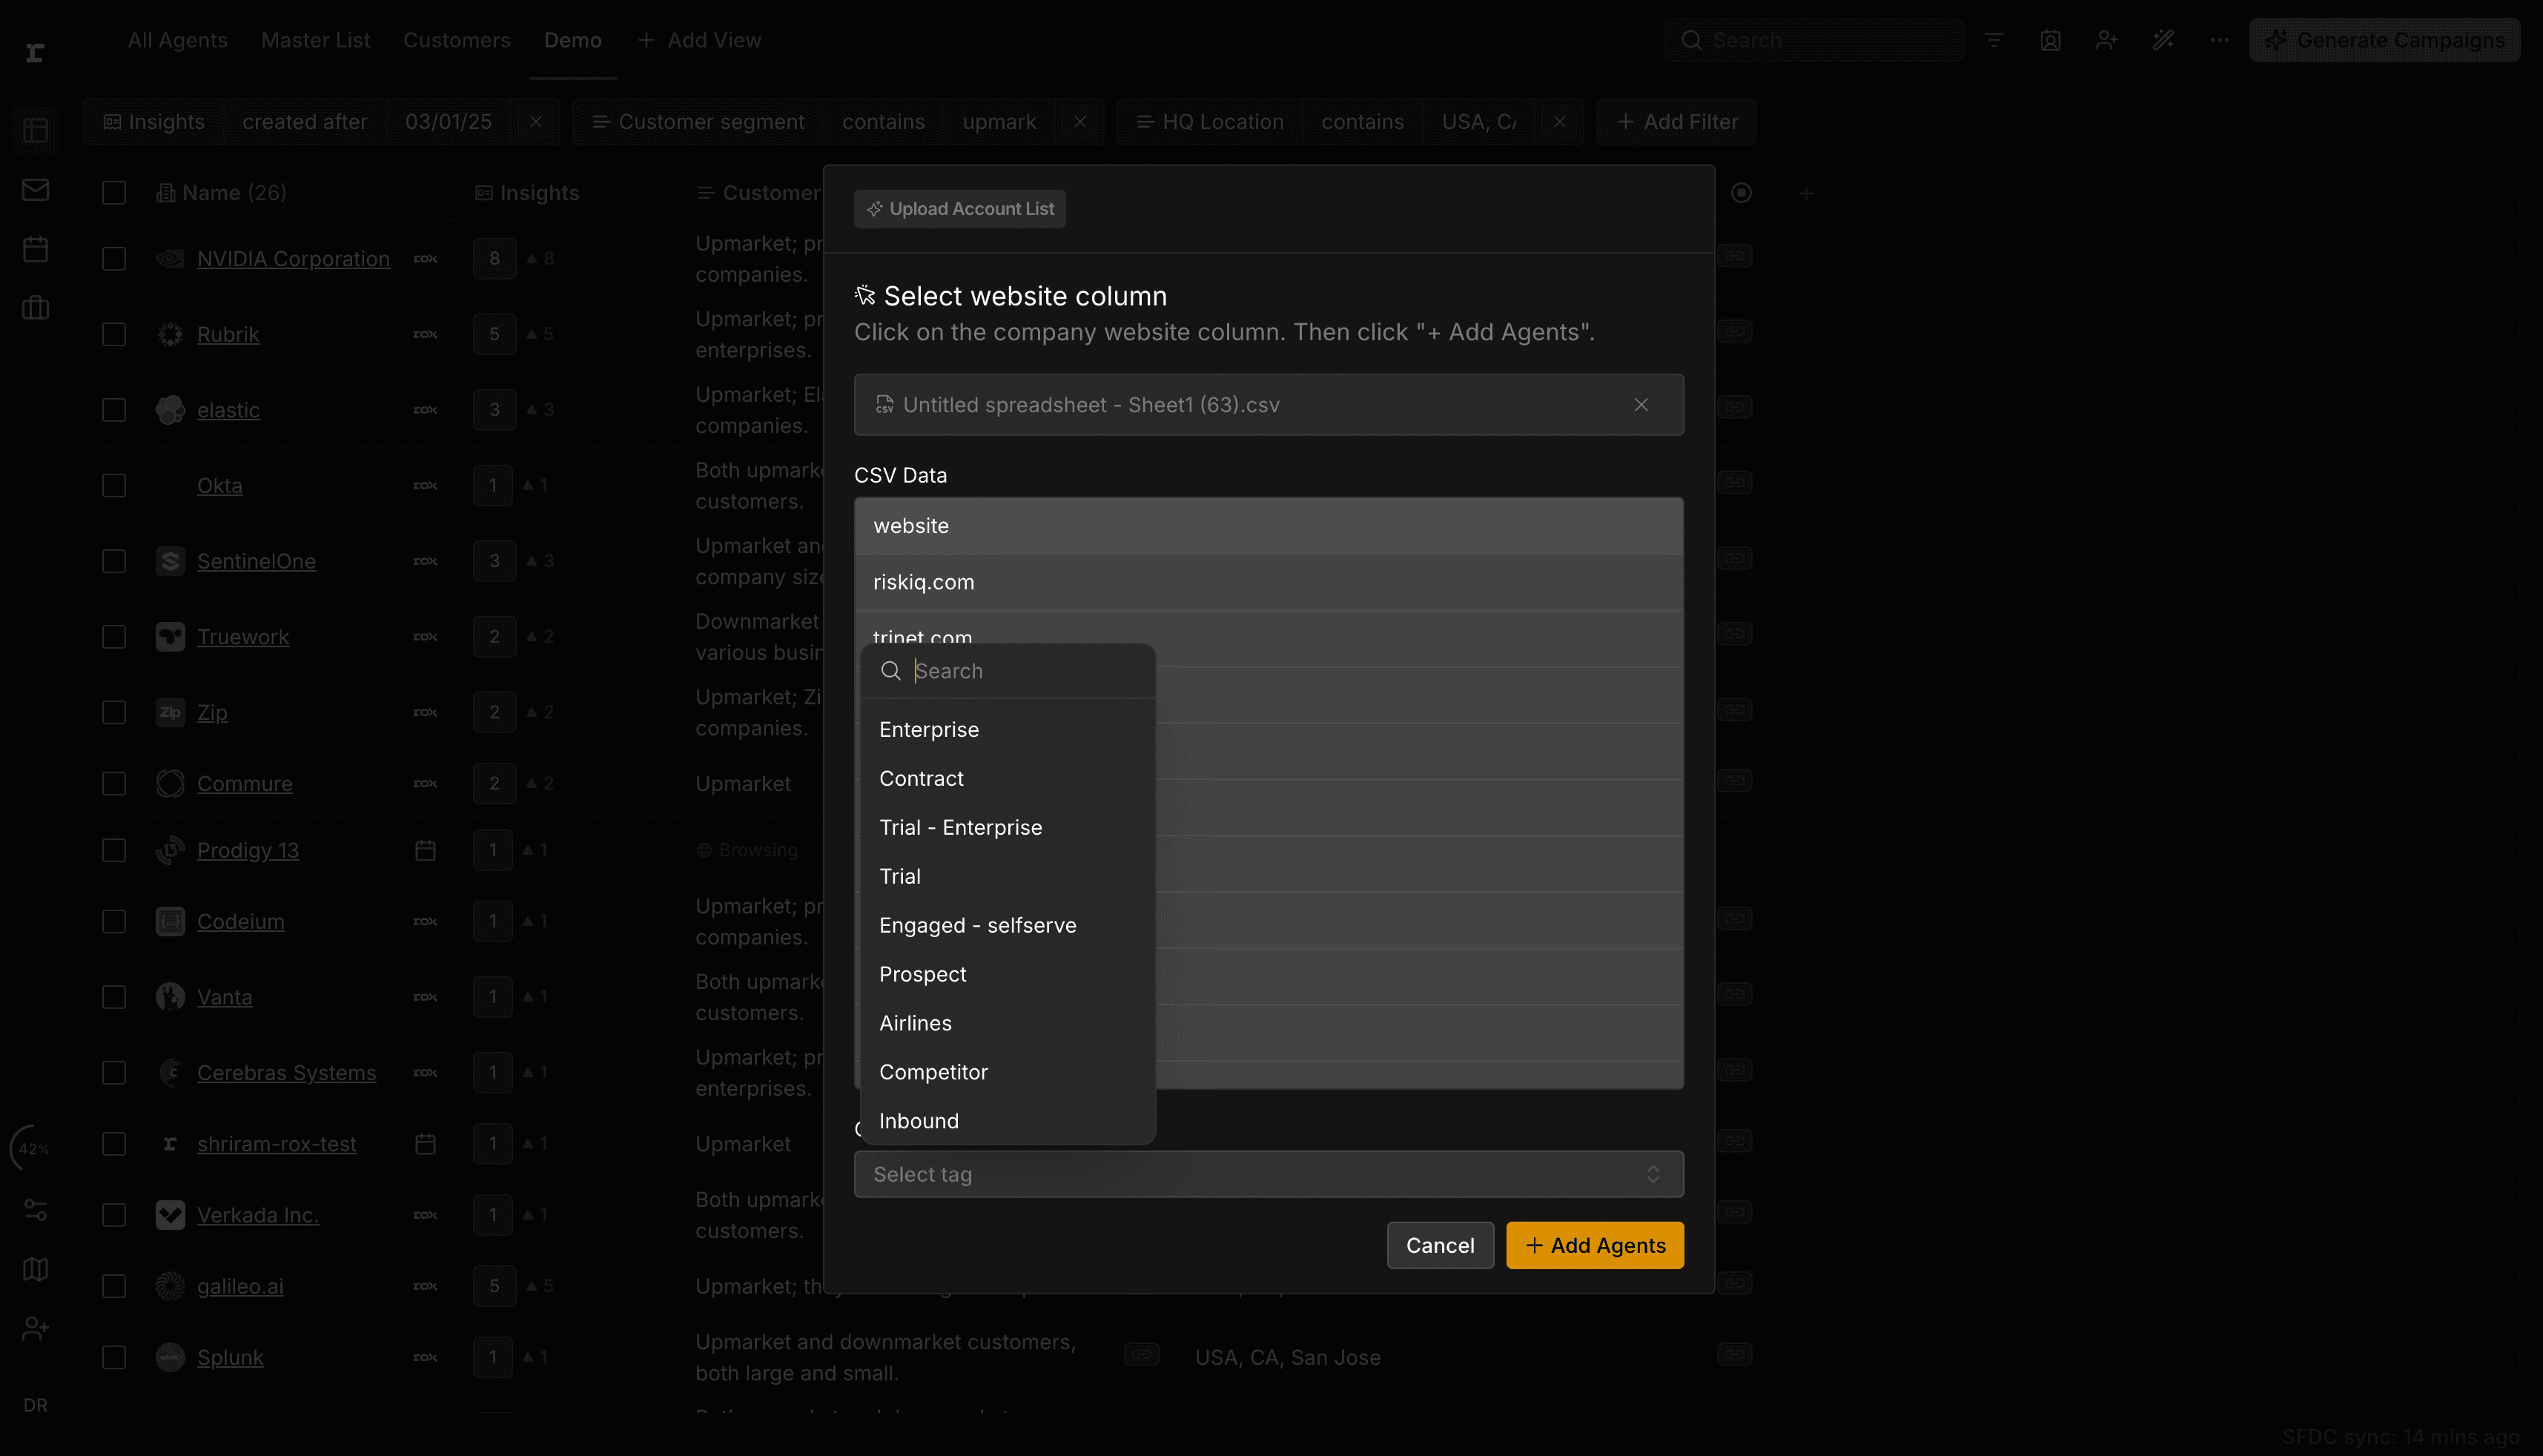Click the mail icon in sidebar

coord(35,190)
